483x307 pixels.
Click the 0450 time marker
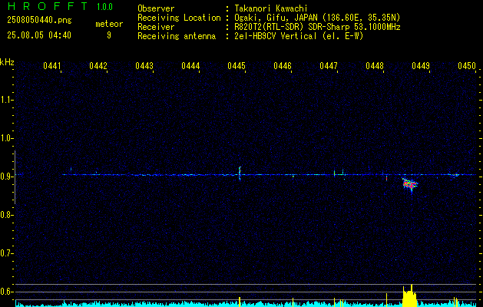pos(467,66)
